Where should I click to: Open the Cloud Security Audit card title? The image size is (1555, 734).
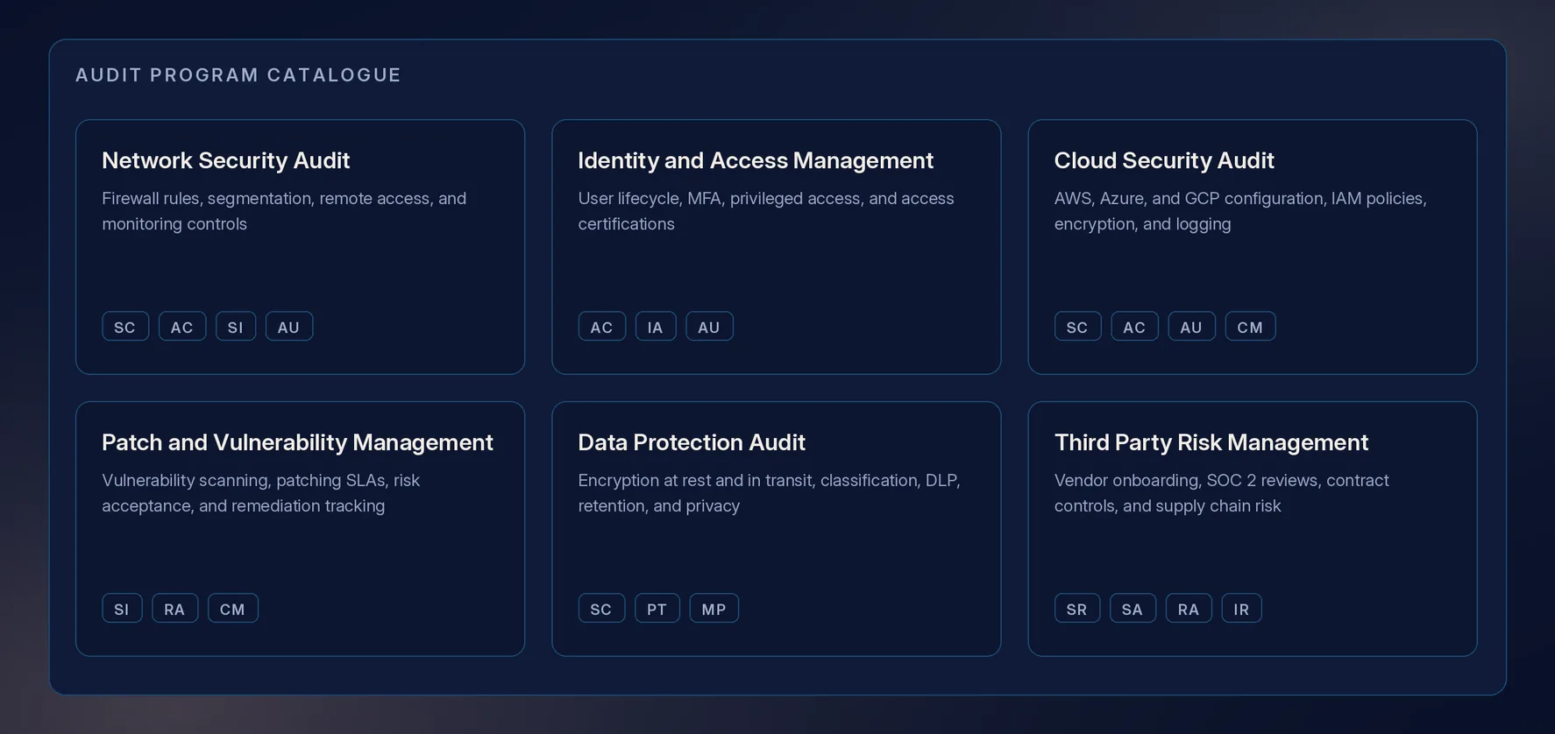click(1164, 160)
